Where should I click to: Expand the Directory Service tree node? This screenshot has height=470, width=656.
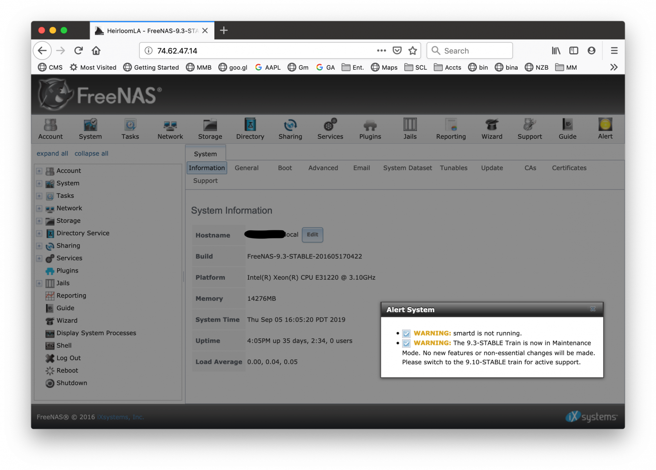coord(39,233)
